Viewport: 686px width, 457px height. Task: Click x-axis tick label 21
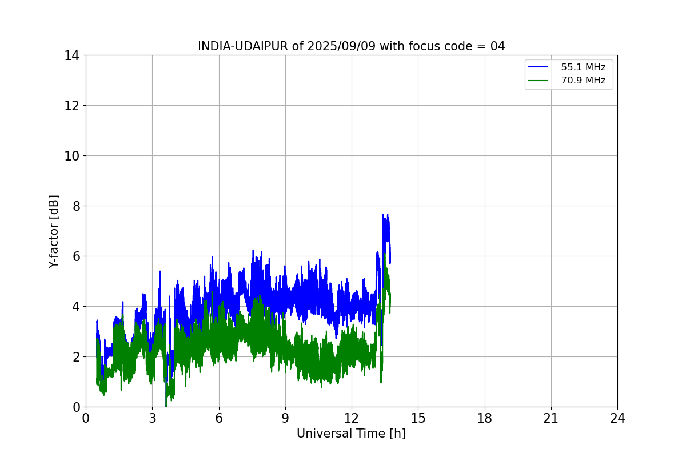point(551,418)
